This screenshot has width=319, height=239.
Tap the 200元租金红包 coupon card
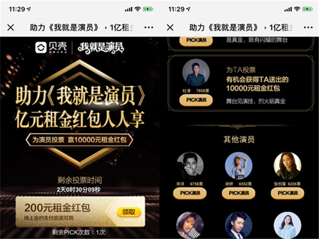pyautogui.click(x=81, y=212)
